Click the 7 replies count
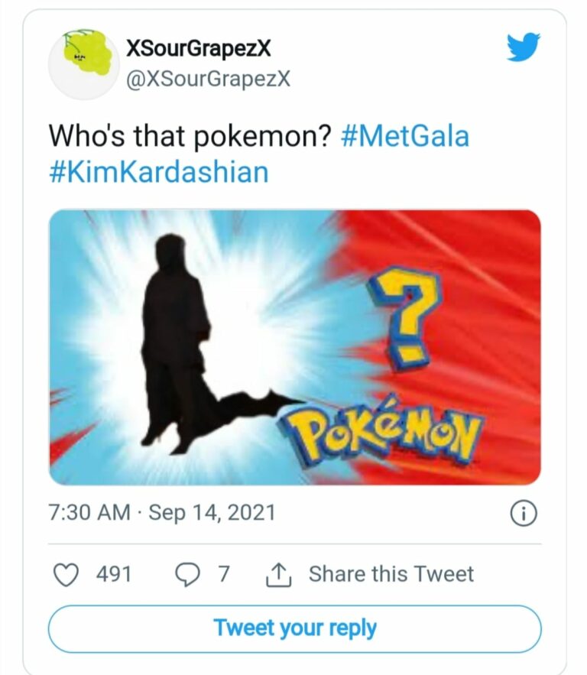 (224, 573)
